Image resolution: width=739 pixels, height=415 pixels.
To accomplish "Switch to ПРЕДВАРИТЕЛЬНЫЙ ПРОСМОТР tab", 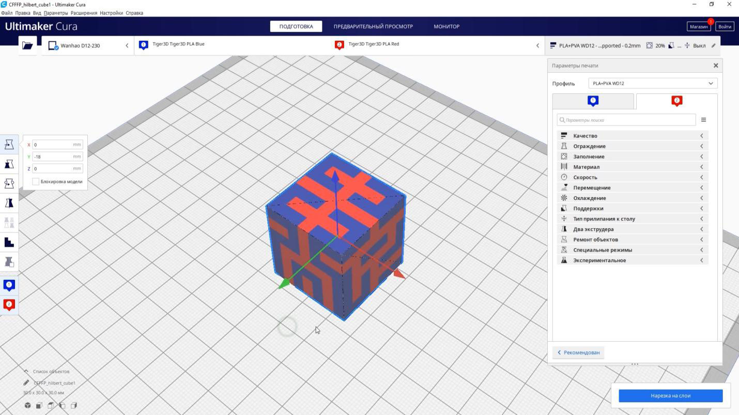I will pyautogui.click(x=373, y=26).
